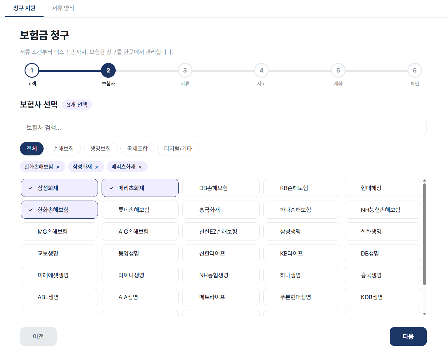Select the AIG손해보험 insurer card
448x352 pixels.
pos(140,232)
